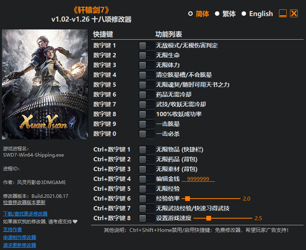This screenshot has width=306, height=250.
Task: Select 简体 language option
Action: click(199, 14)
